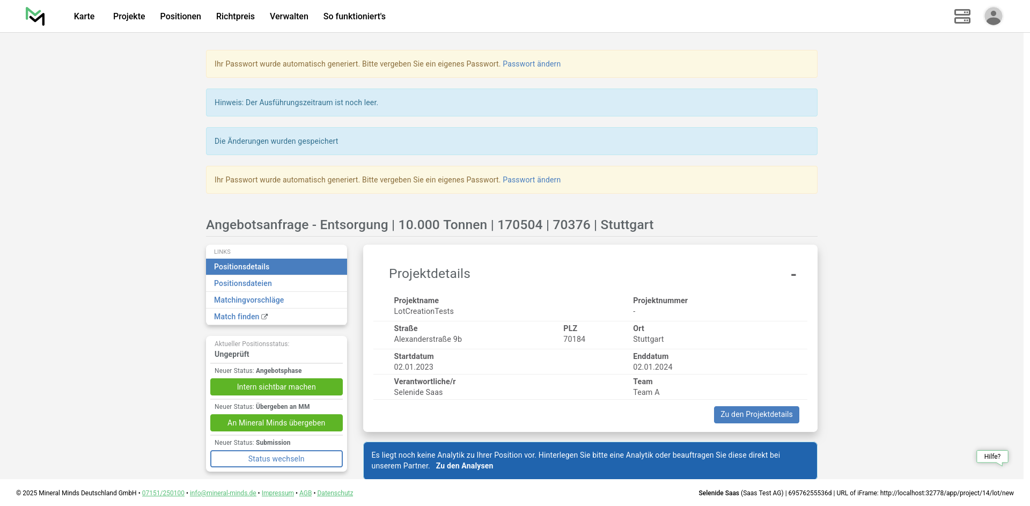Select Verwalten in the top navigation
Viewport: 1030px width, 506px height.
click(289, 16)
